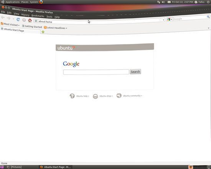Viewport: 211px width, 169px height.
Task: Follow the Ubuntu community link
Action: point(132,96)
